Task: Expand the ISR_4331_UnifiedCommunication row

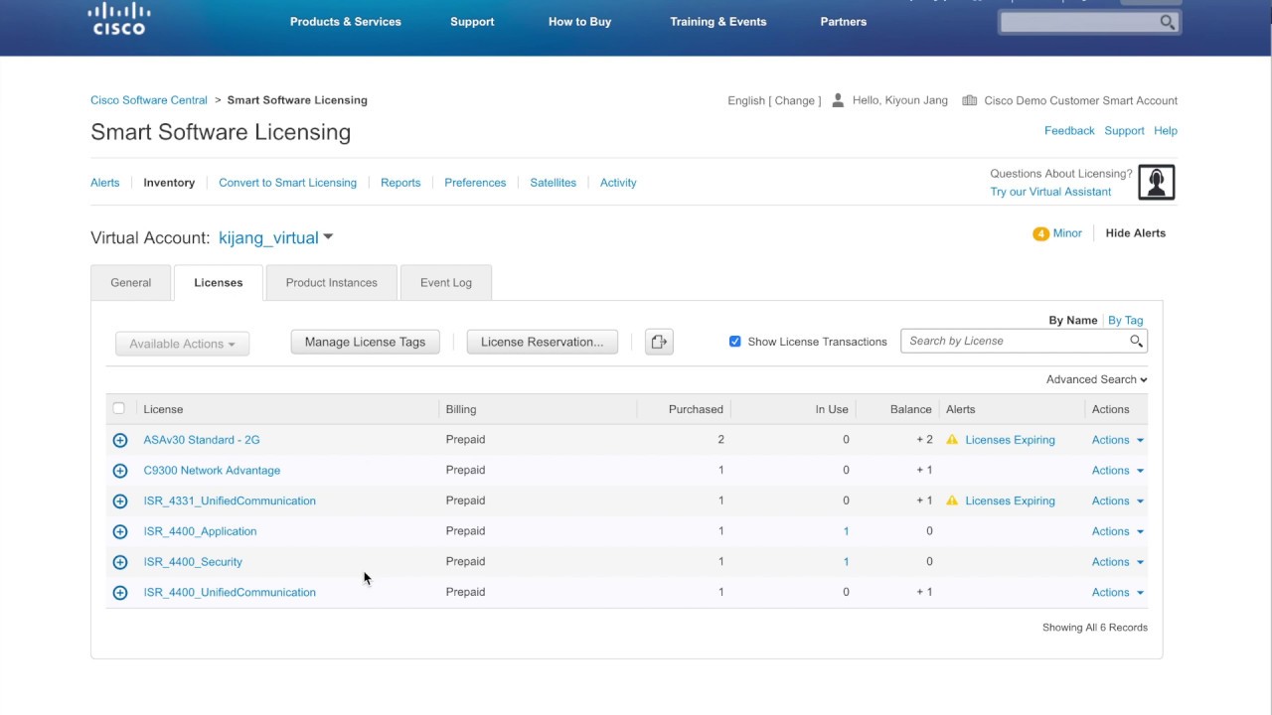Action: [120, 501]
